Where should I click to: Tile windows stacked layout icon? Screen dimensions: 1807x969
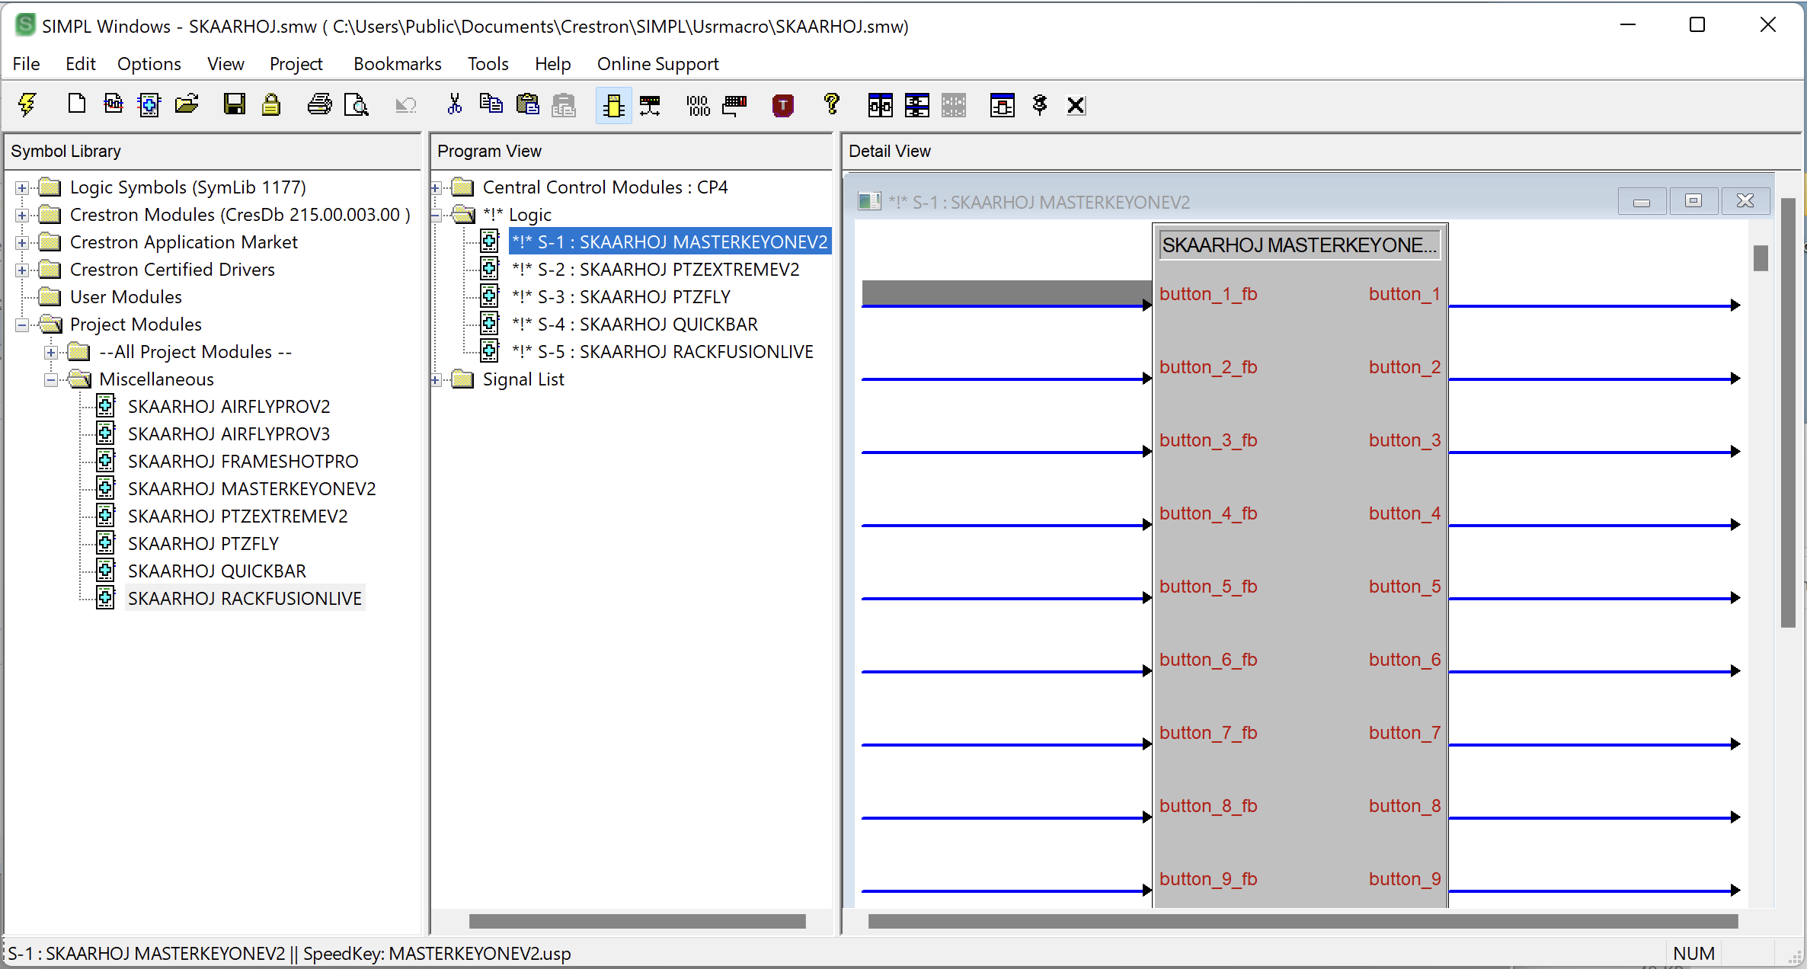click(x=916, y=105)
